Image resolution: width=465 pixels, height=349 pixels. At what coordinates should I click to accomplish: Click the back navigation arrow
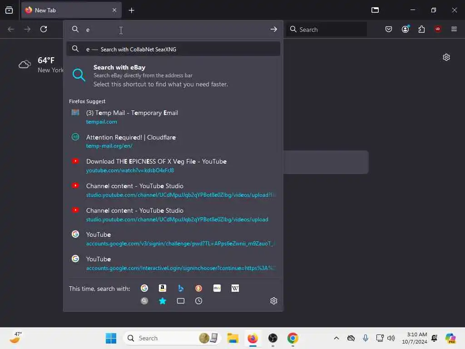point(11,29)
